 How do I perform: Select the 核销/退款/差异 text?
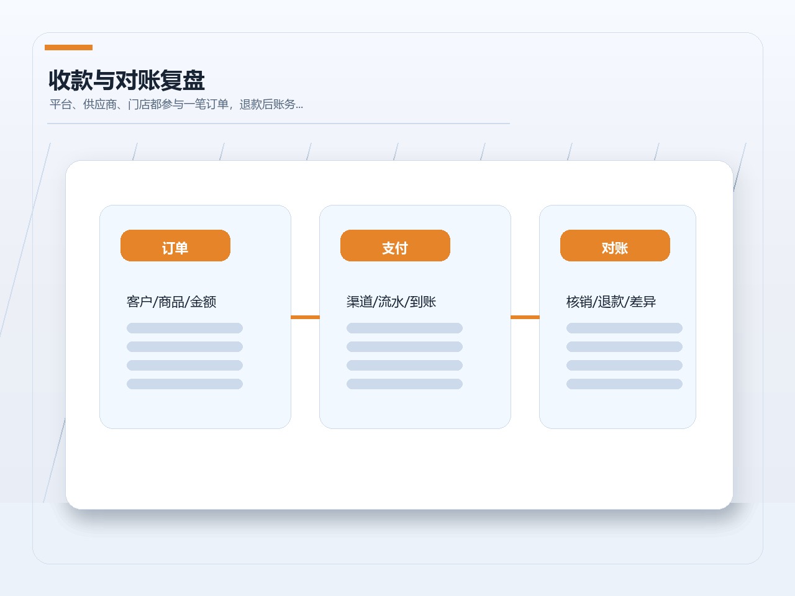611,302
